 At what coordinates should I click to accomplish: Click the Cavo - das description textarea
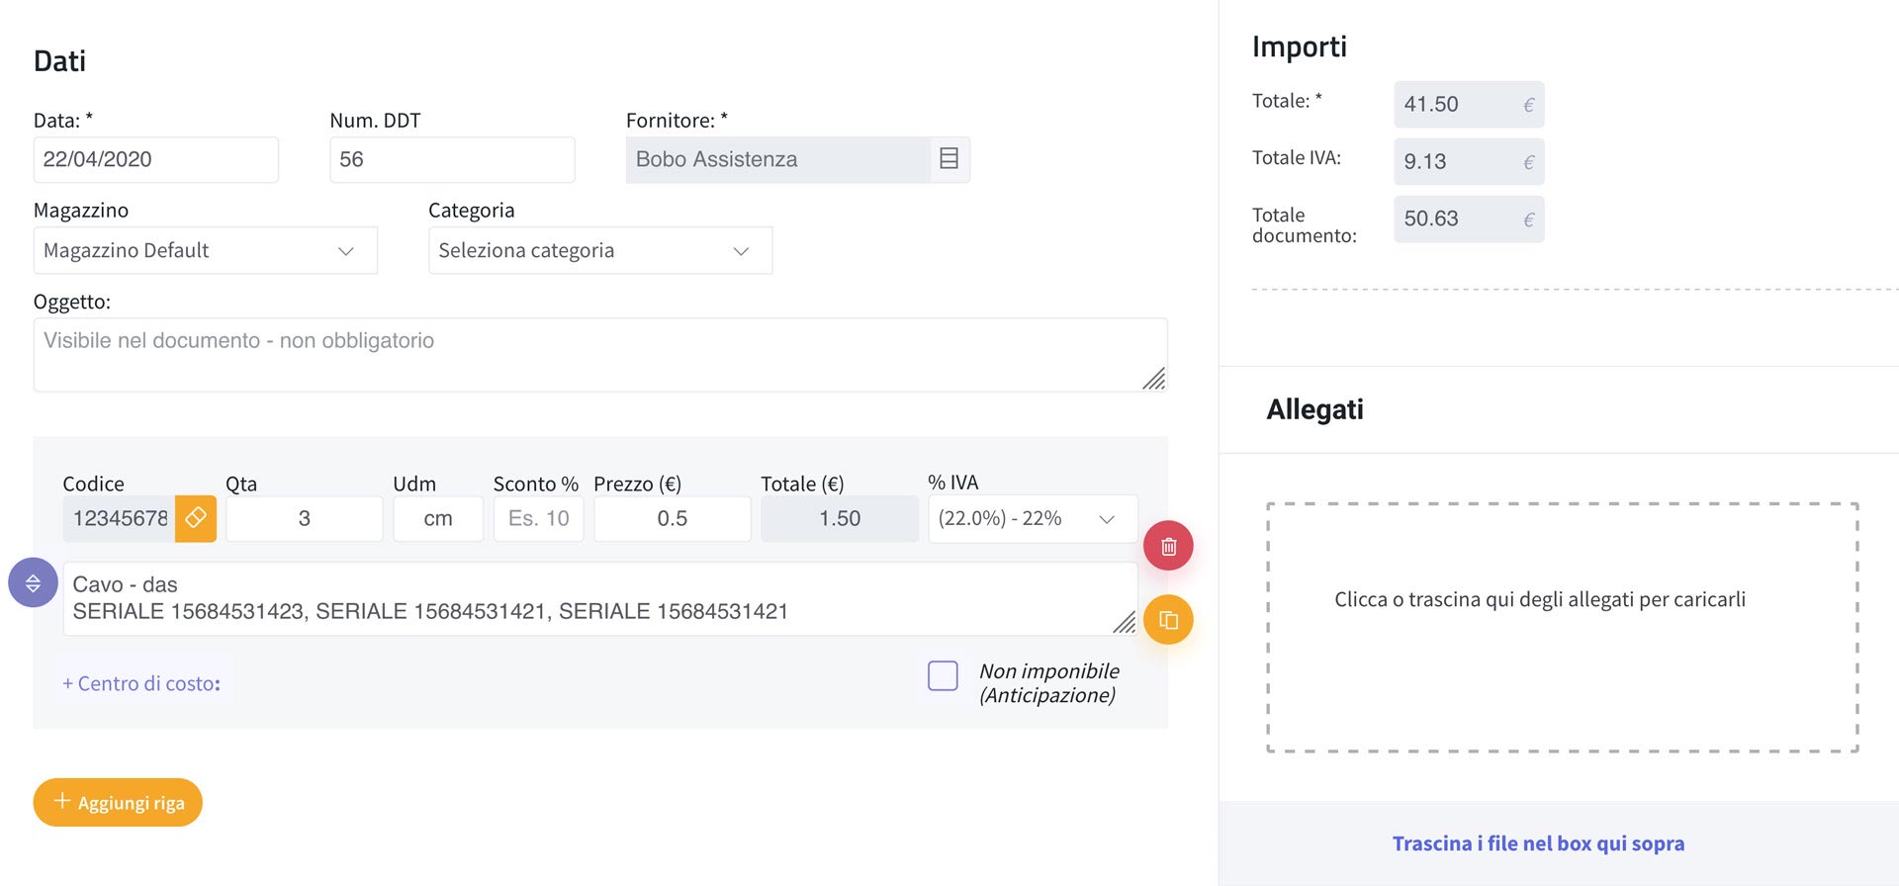pos(600,598)
